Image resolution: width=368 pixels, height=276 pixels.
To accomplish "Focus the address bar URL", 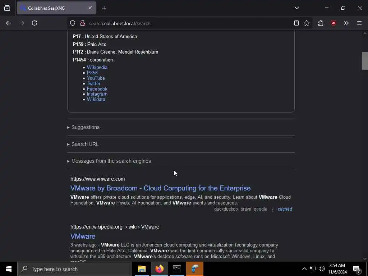I will [120, 23].
